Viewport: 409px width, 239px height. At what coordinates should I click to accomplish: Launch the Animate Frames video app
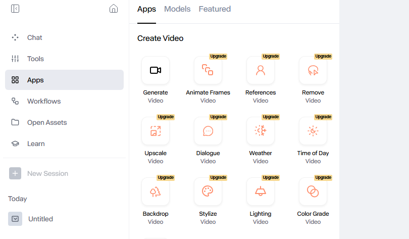pyautogui.click(x=208, y=70)
